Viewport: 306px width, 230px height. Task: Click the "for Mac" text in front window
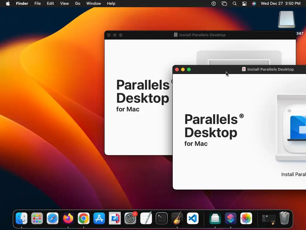pos(196,143)
